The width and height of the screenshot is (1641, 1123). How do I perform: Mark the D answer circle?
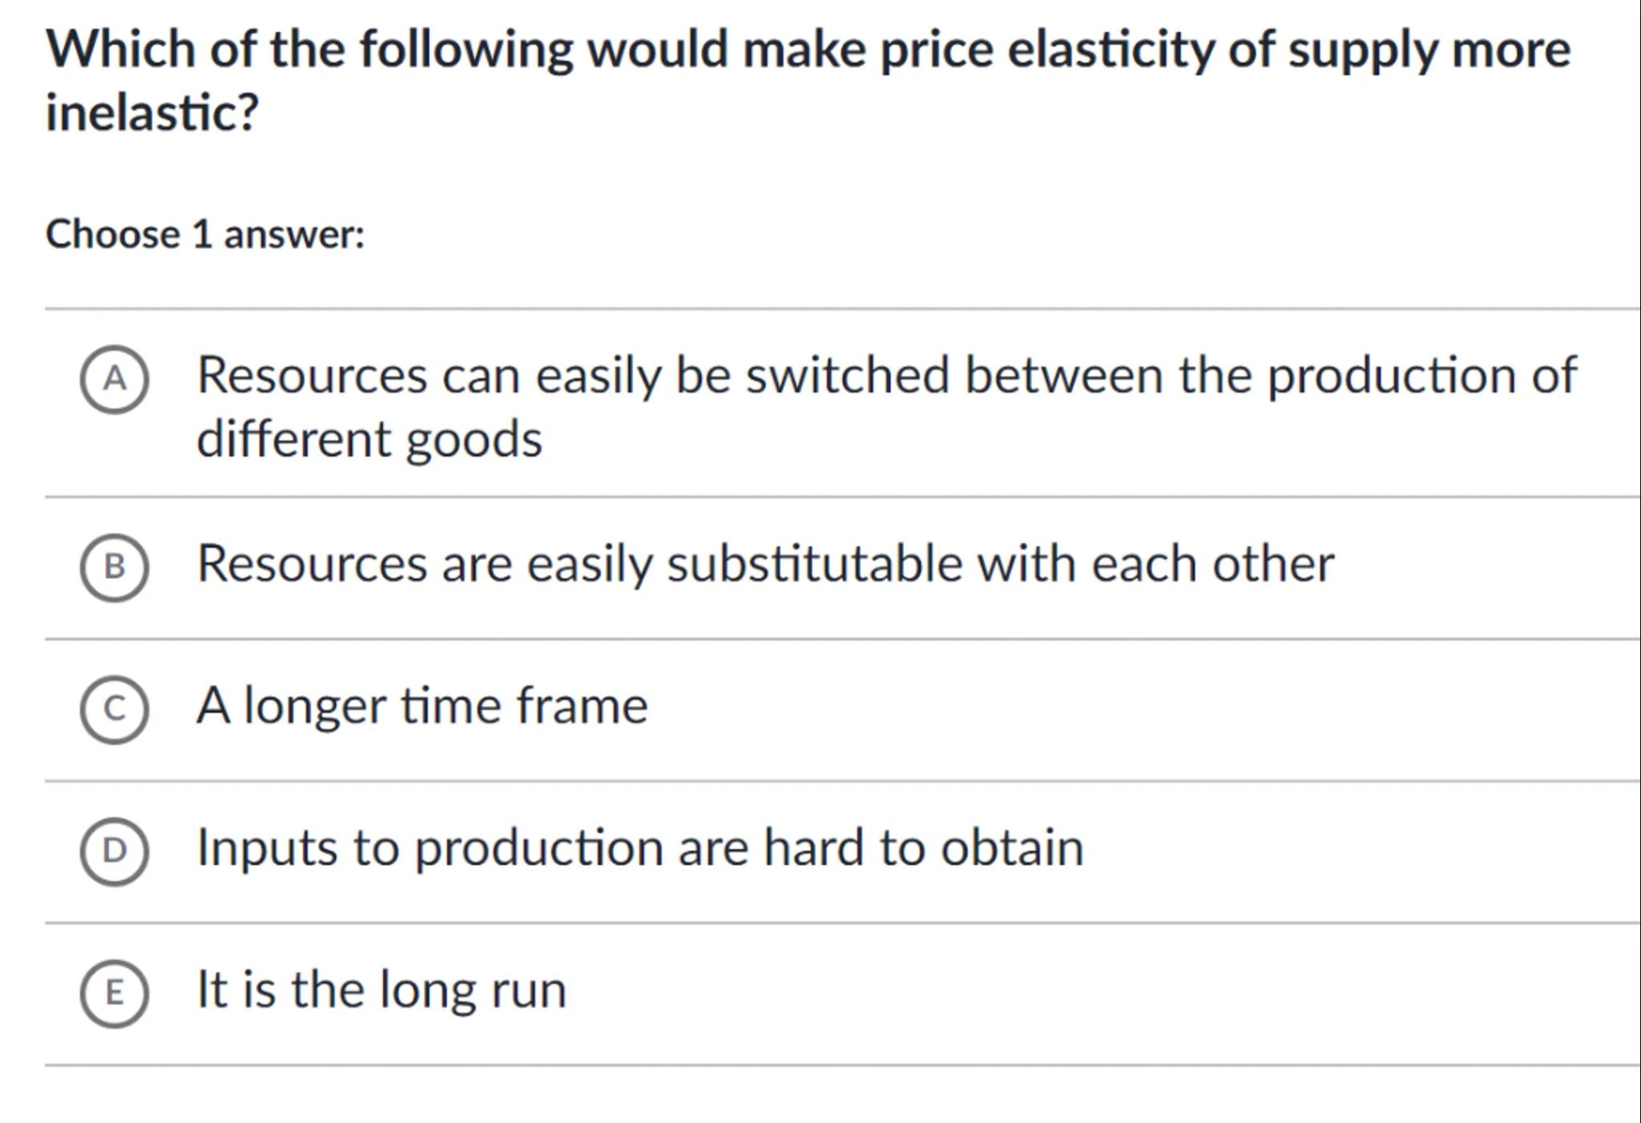[115, 851]
